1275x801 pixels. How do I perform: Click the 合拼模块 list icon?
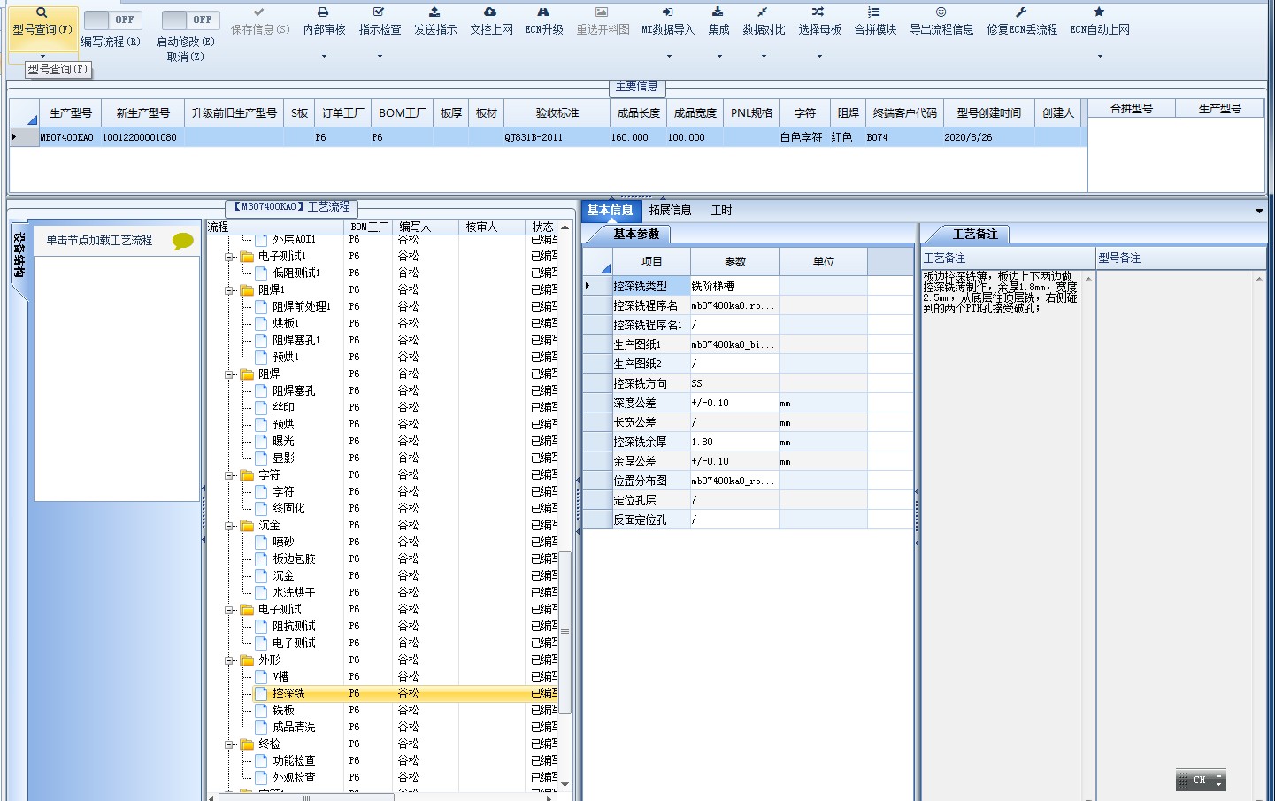(x=874, y=12)
